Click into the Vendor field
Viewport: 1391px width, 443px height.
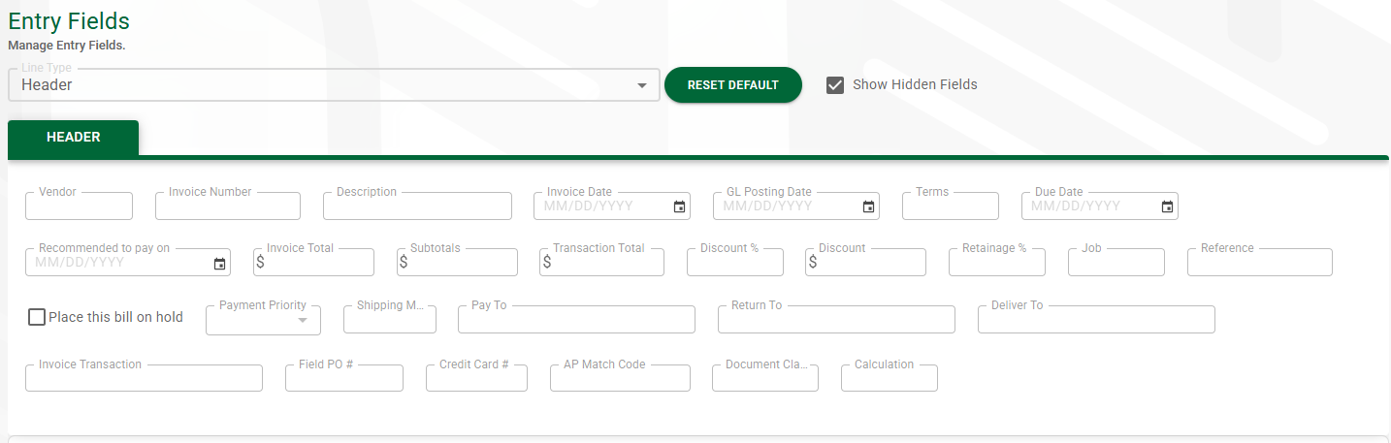(x=79, y=206)
